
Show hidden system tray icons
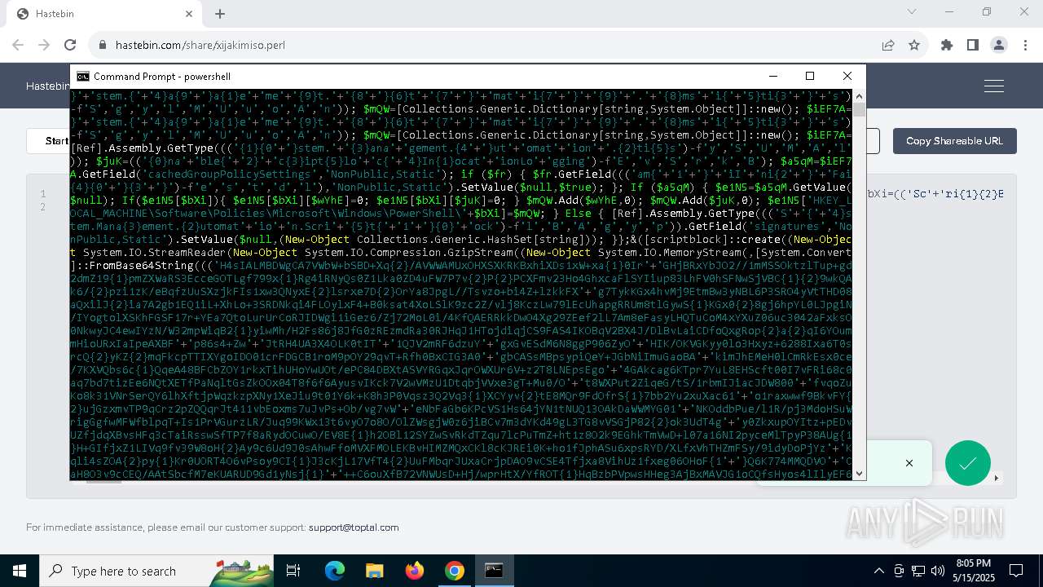(878, 571)
